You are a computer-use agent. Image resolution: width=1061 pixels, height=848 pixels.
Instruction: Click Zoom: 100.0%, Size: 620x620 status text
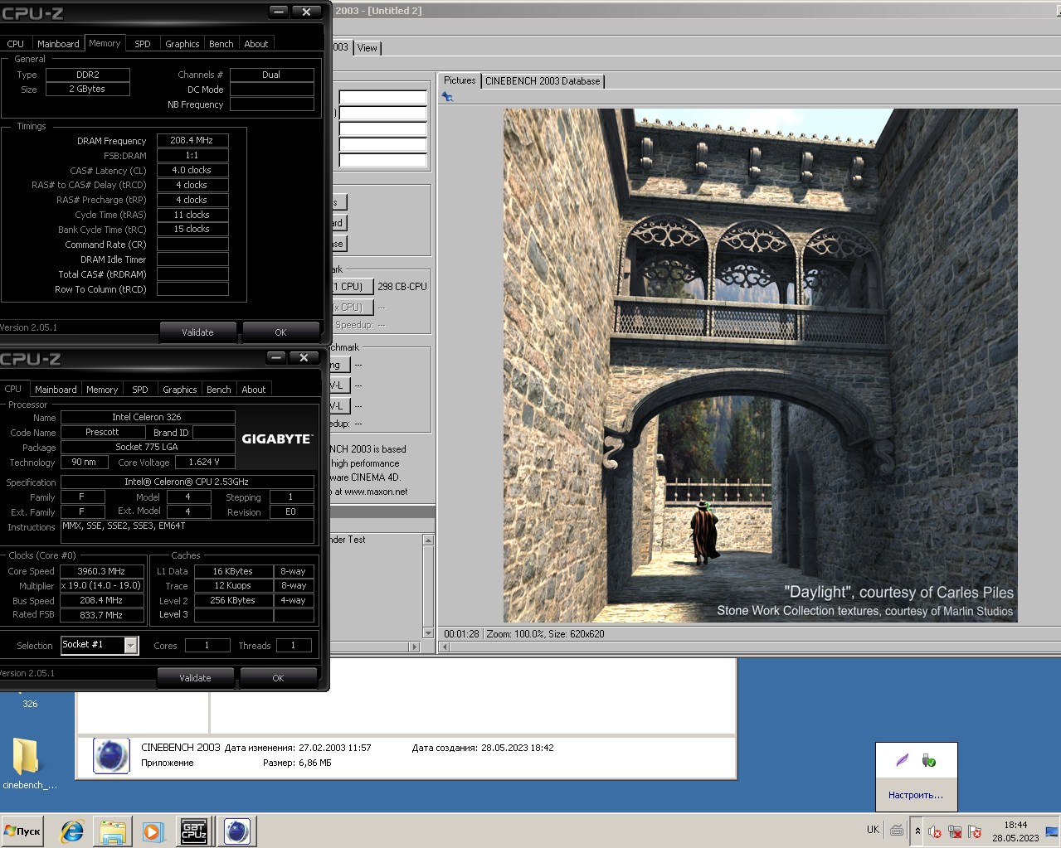click(545, 634)
